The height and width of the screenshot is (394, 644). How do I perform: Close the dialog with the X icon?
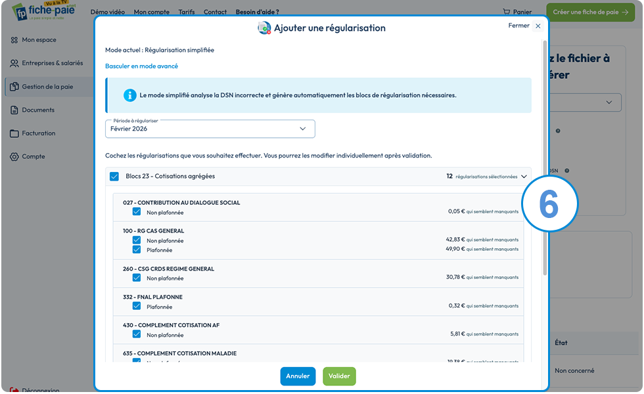pos(538,26)
